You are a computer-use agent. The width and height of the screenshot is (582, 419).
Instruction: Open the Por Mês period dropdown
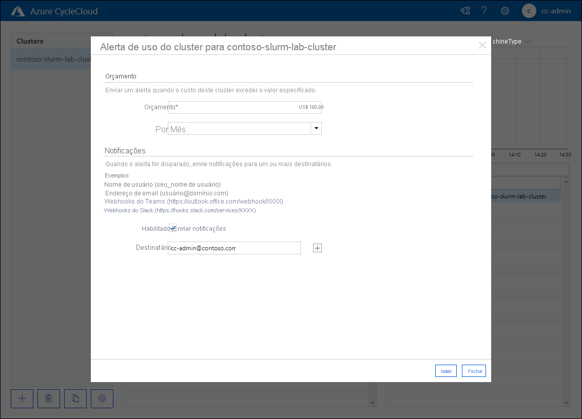[316, 129]
